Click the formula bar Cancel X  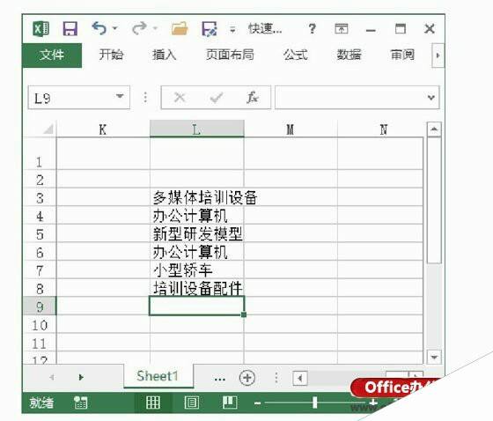point(180,98)
